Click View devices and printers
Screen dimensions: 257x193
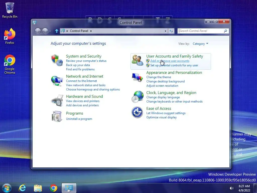(83, 101)
